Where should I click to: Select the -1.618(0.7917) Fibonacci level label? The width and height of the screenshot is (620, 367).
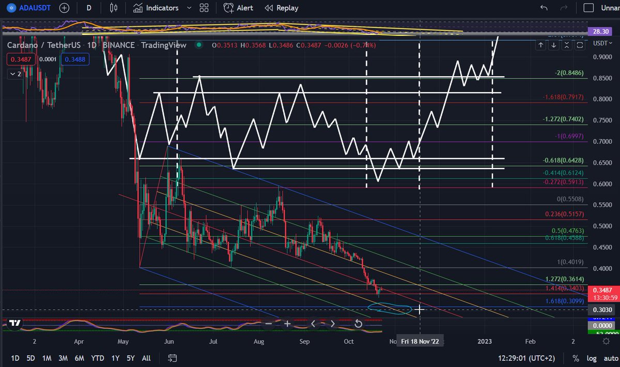(563, 97)
